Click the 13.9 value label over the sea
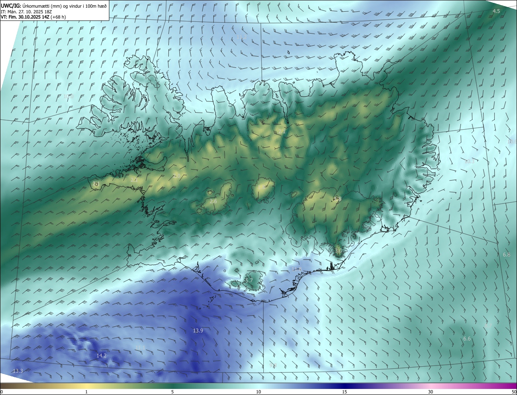 pyautogui.click(x=198, y=330)
